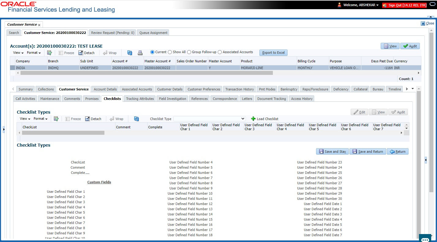Click the Save and Return button
437x242 pixels.
pyautogui.click(x=368, y=152)
